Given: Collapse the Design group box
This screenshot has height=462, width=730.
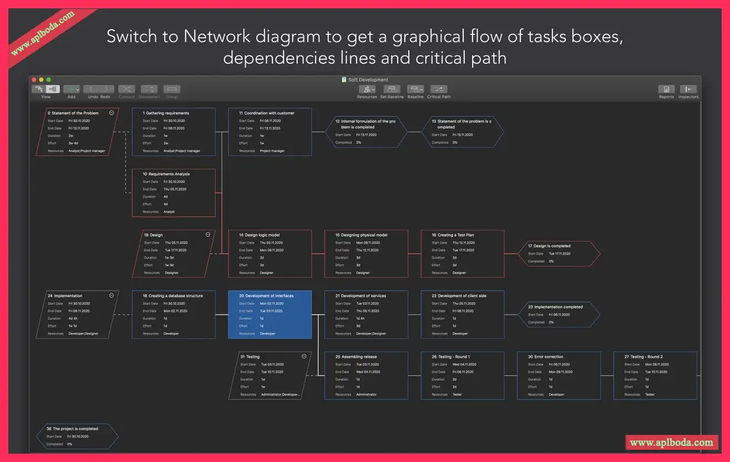Looking at the screenshot, I should click(208, 234).
